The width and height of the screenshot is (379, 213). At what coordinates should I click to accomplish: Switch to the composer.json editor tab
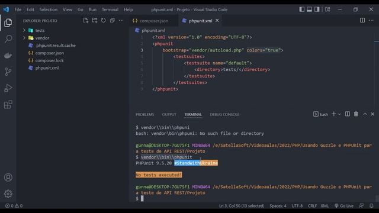[x=153, y=21]
